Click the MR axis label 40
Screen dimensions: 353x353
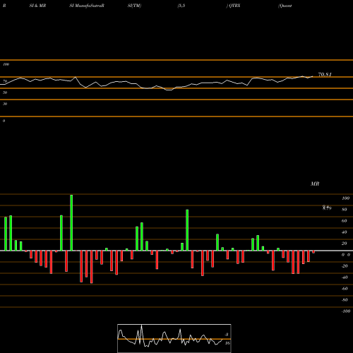[x=345, y=232]
